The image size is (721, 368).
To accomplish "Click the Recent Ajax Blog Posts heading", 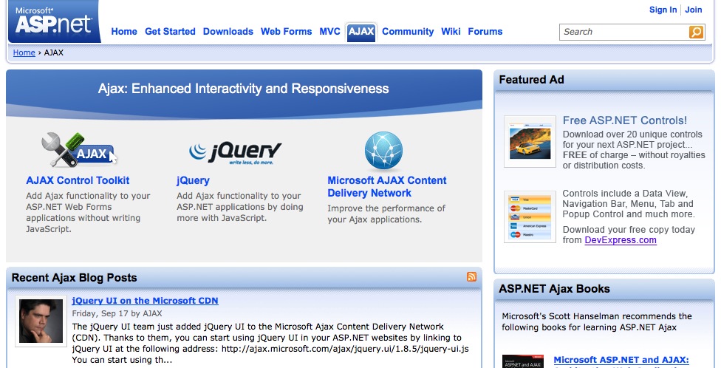I will pos(74,278).
